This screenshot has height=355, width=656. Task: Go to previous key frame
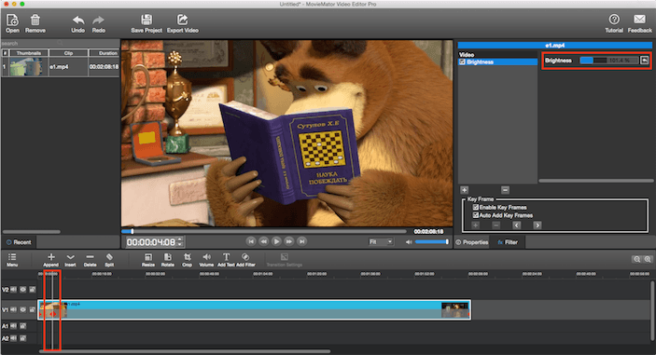point(517,225)
